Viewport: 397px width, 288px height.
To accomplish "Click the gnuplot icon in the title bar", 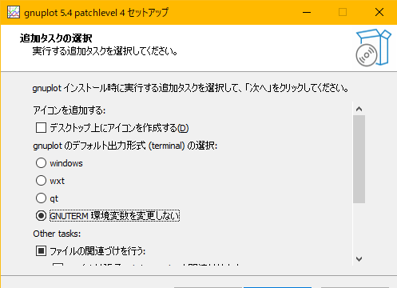I will (x=14, y=12).
